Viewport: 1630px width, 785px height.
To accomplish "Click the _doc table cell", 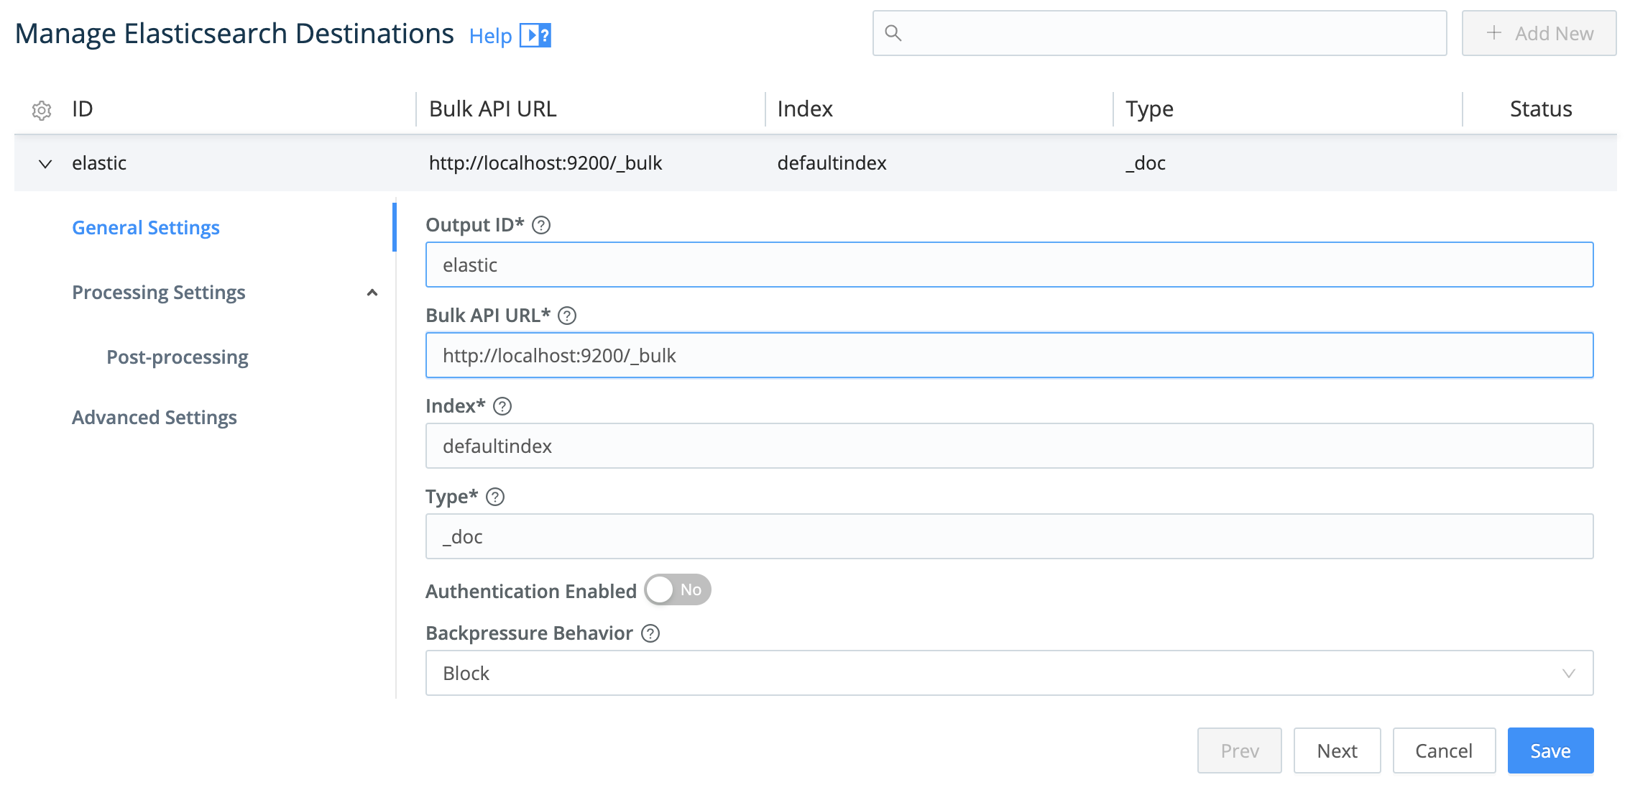I will tap(1146, 163).
